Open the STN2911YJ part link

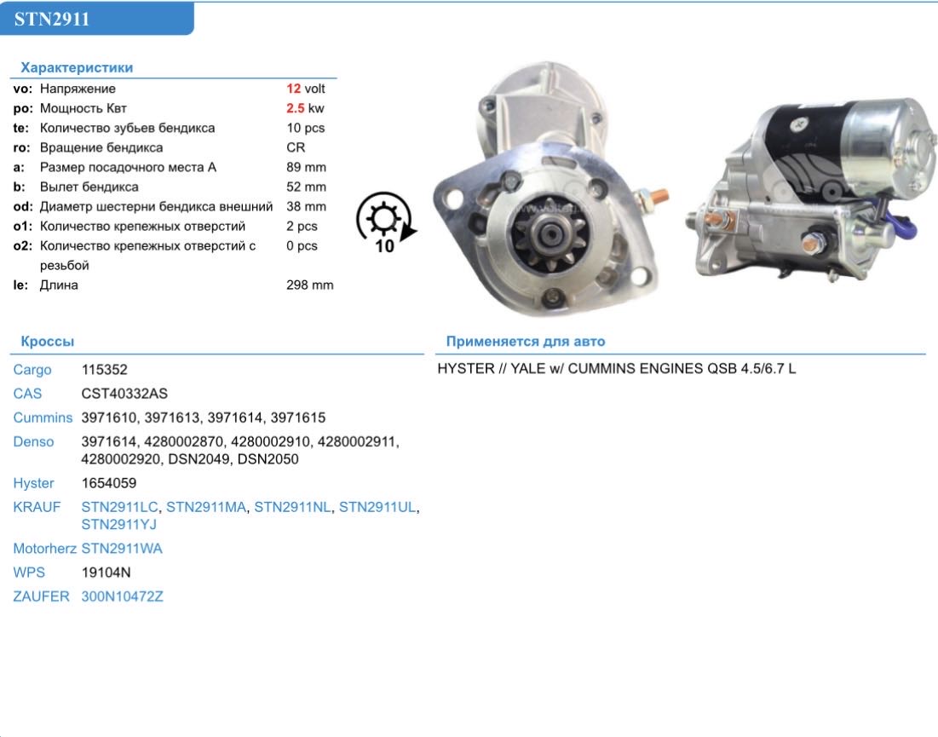tap(118, 524)
